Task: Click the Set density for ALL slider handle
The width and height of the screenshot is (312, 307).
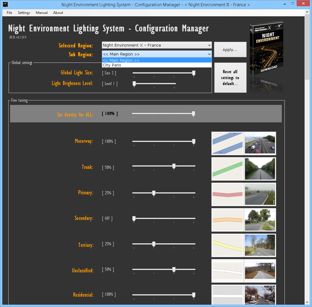Action: click(x=193, y=114)
